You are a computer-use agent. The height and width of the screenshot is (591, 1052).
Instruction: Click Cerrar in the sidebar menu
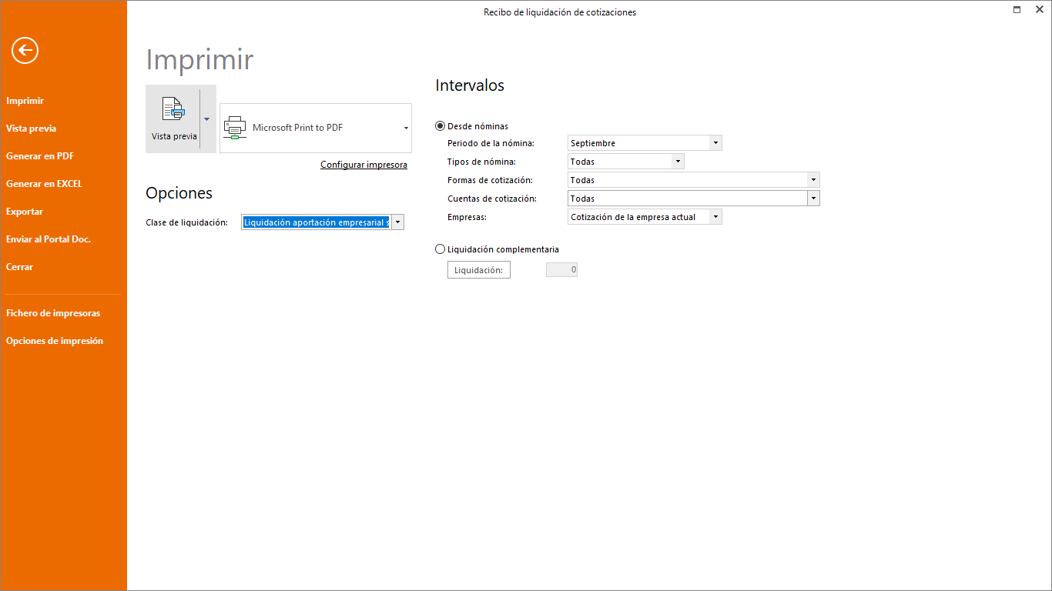[20, 267]
